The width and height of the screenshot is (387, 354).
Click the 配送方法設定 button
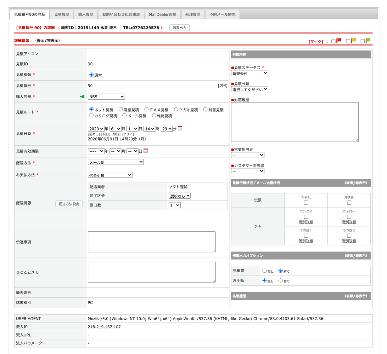[69, 204]
